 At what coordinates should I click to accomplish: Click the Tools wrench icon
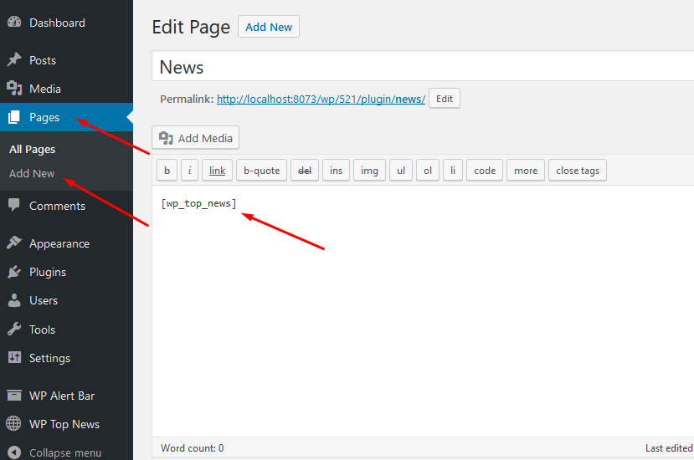(14, 329)
